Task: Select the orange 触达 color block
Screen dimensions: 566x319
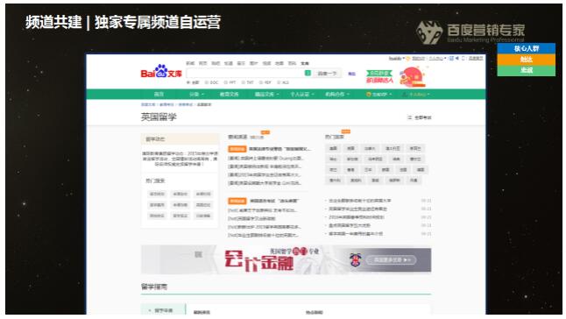Action: click(x=527, y=60)
